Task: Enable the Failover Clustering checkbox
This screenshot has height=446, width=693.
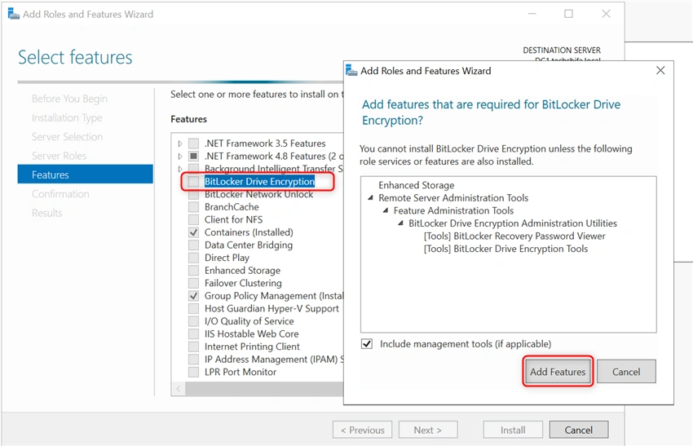Action: [193, 283]
